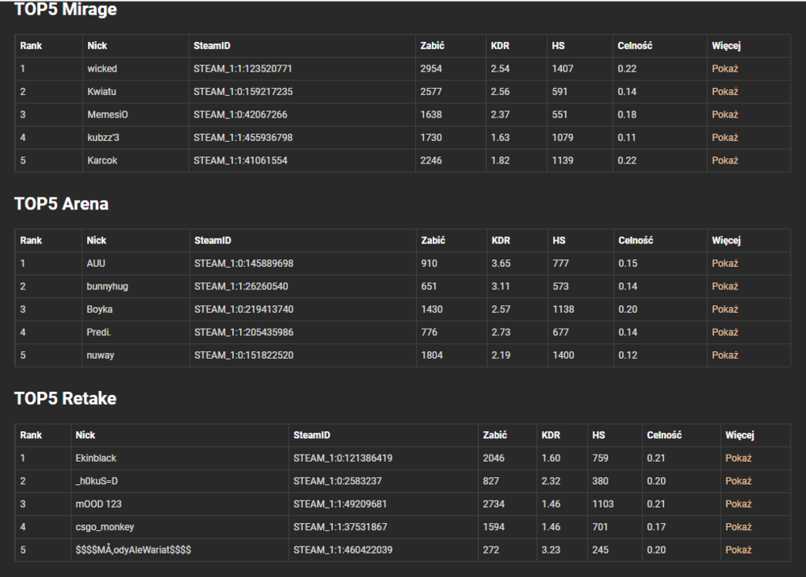Click Zabić column header in Mirage table
806x577 pixels.
pos(432,46)
